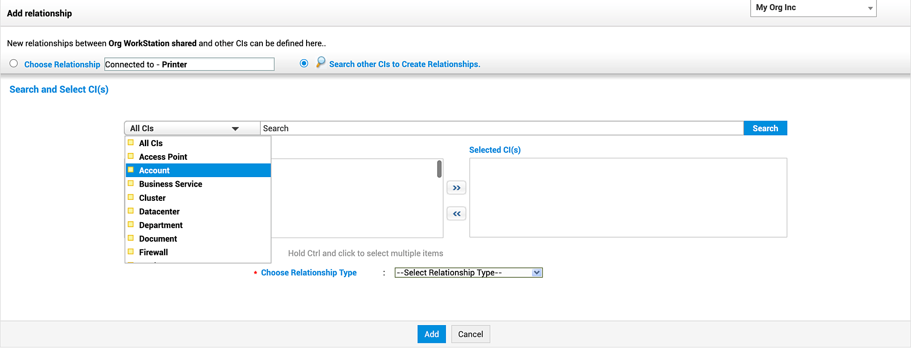Click the move-left double arrow button
The image size is (911, 351).
point(456,214)
